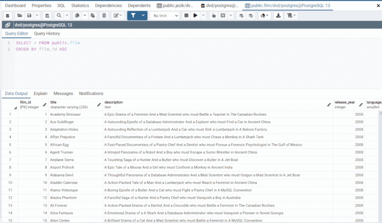
Task: Click in the SQL query editor area
Action: [197, 63]
